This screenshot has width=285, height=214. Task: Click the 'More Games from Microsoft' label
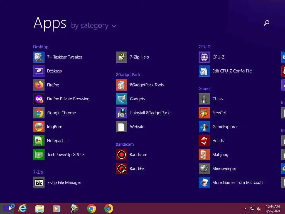click(238, 183)
